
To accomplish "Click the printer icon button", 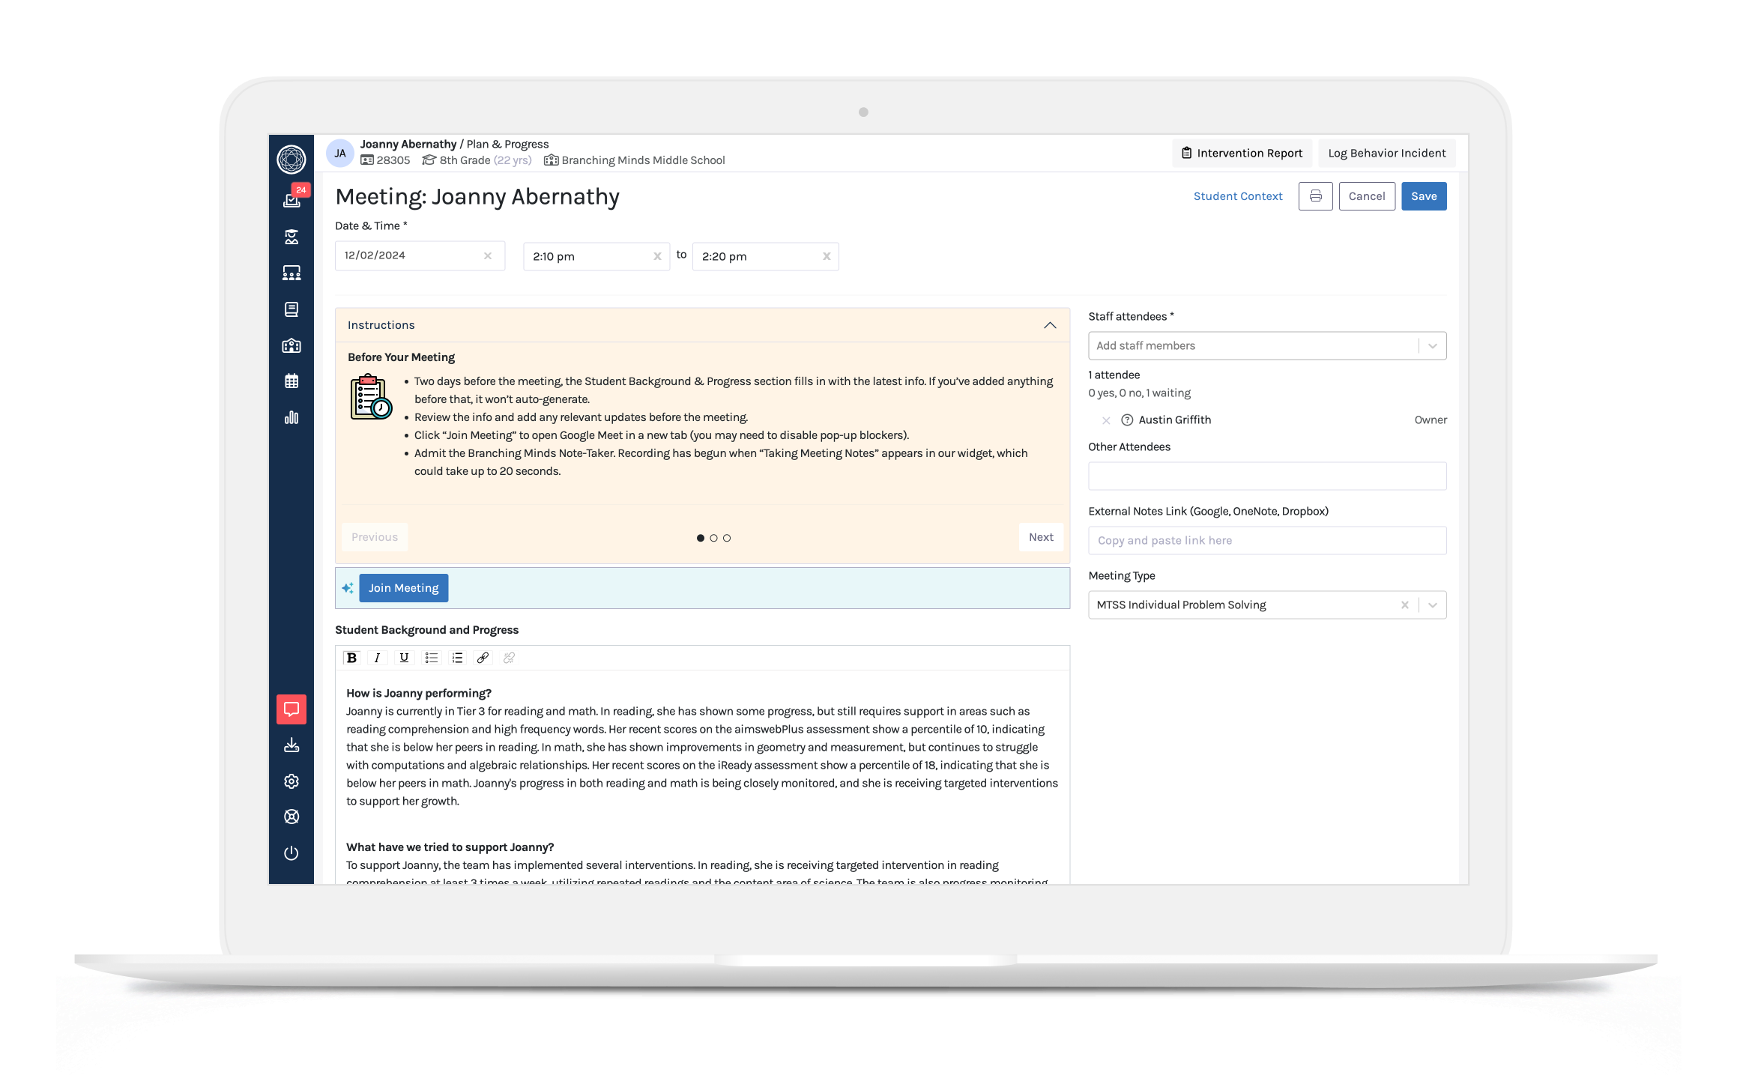I will point(1315,196).
